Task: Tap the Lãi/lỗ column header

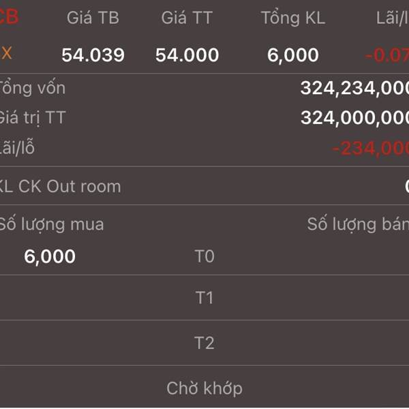Action: point(393,18)
